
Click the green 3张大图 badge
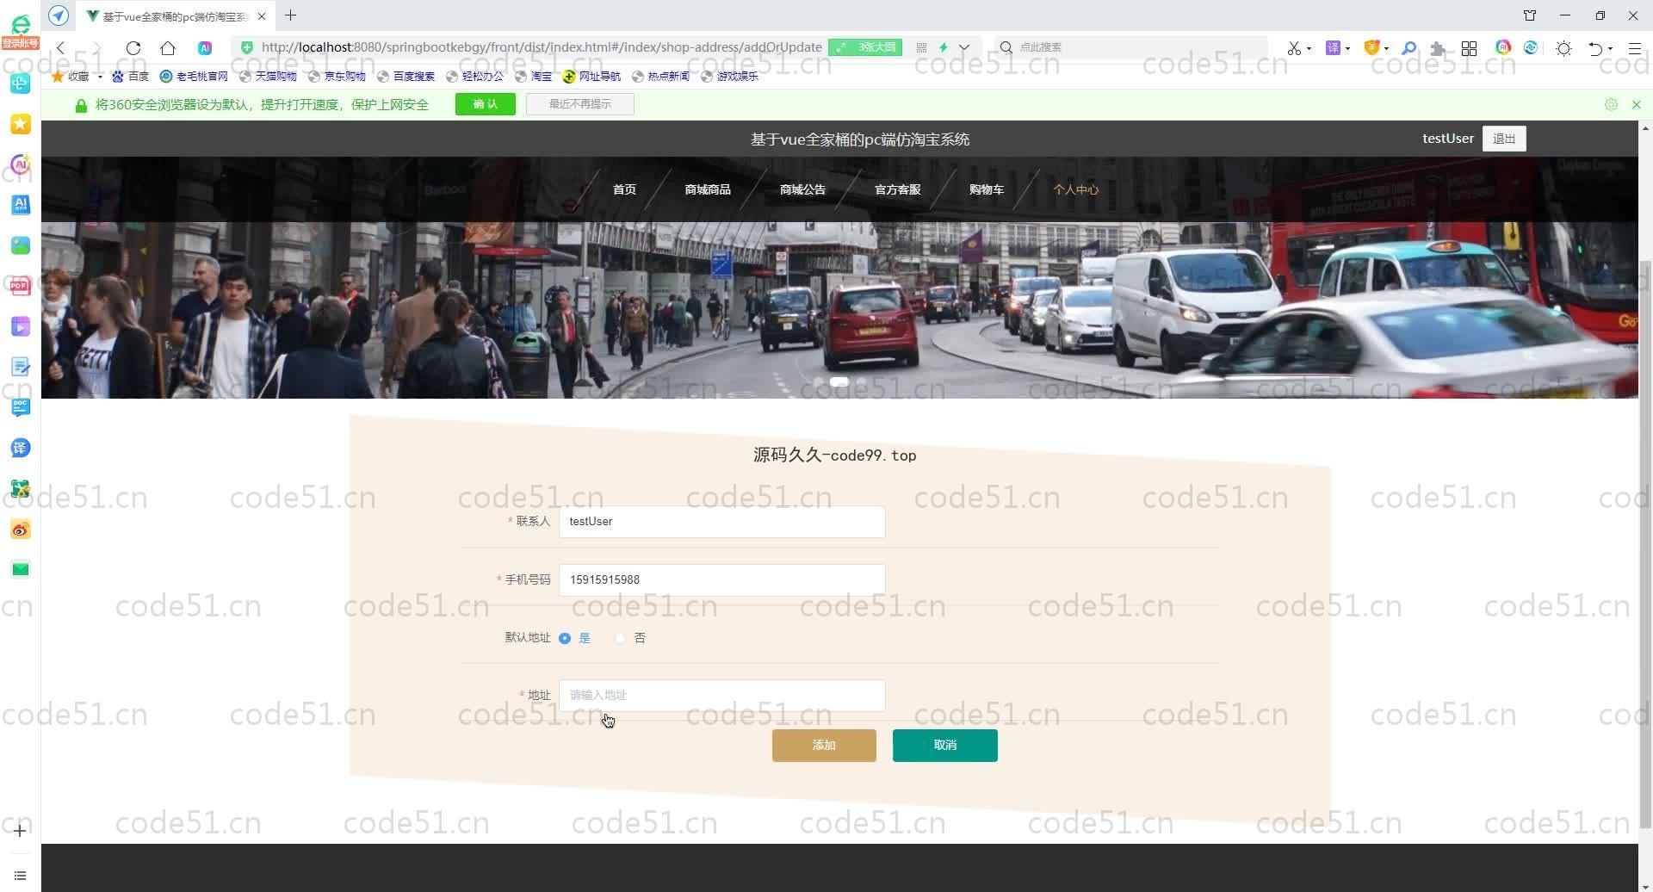[x=865, y=48]
